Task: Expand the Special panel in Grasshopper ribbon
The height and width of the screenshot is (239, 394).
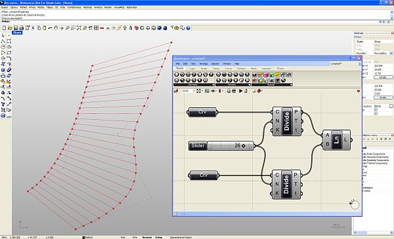Action: tap(291, 85)
